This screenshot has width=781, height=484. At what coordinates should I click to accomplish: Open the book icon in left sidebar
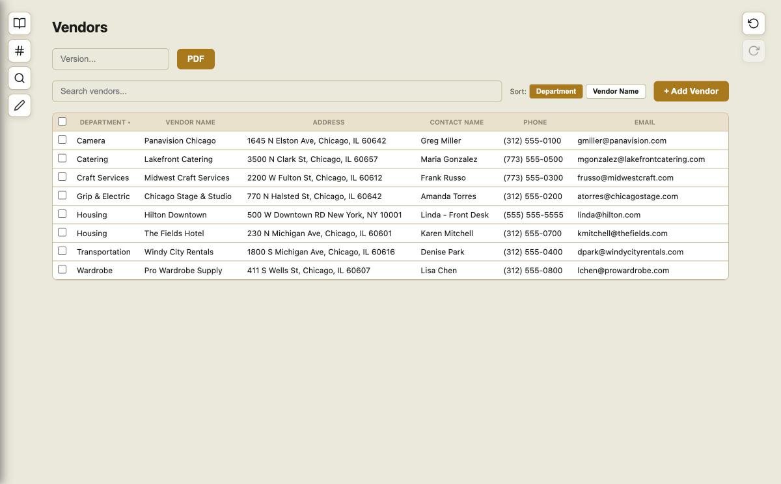tap(20, 23)
